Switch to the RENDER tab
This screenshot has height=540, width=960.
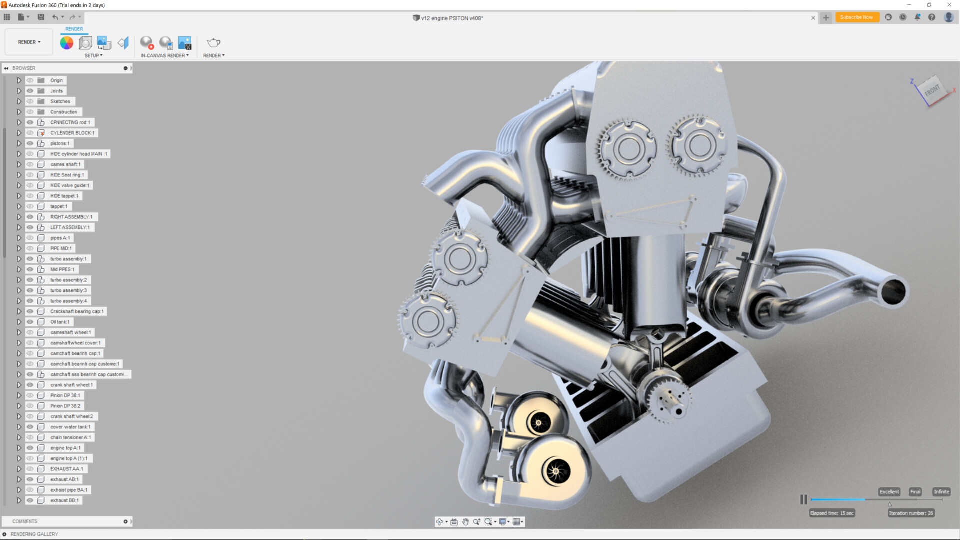pyautogui.click(x=74, y=29)
